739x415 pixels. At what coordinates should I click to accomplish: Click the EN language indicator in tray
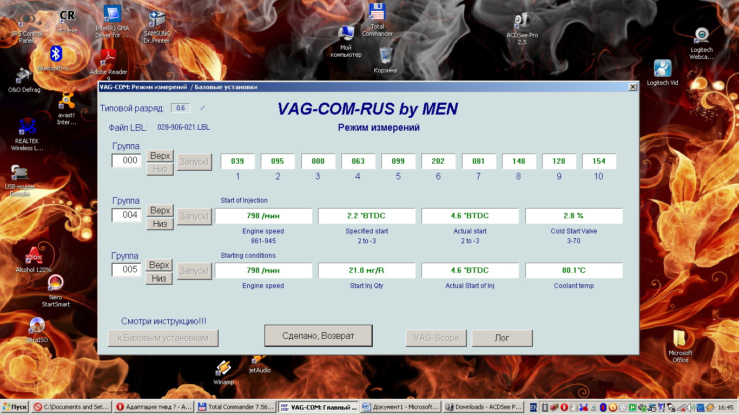click(x=533, y=407)
